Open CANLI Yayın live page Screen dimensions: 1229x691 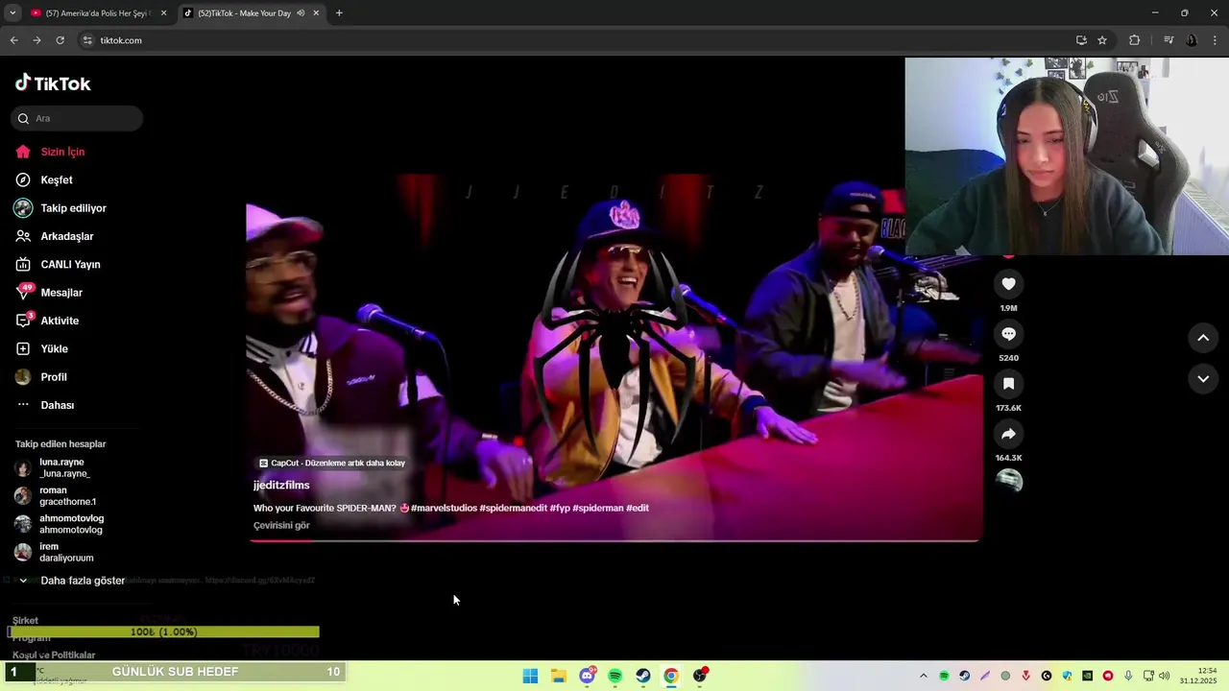70,264
